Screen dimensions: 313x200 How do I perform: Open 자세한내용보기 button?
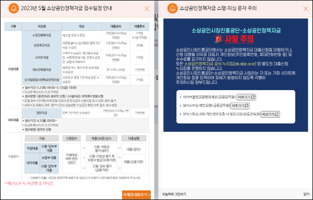click(x=136, y=195)
